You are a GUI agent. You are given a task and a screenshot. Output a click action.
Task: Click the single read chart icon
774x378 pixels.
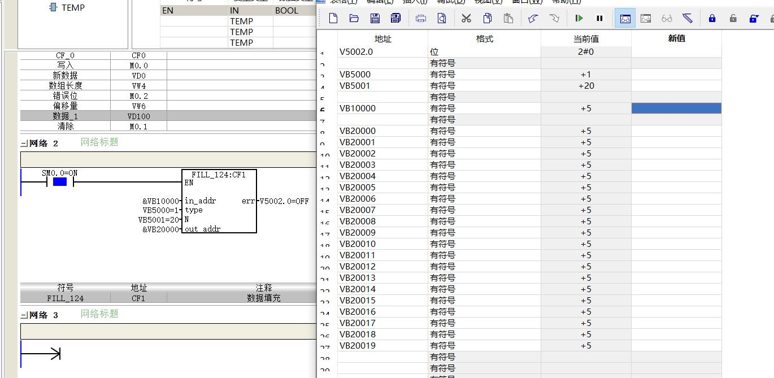[646, 18]
